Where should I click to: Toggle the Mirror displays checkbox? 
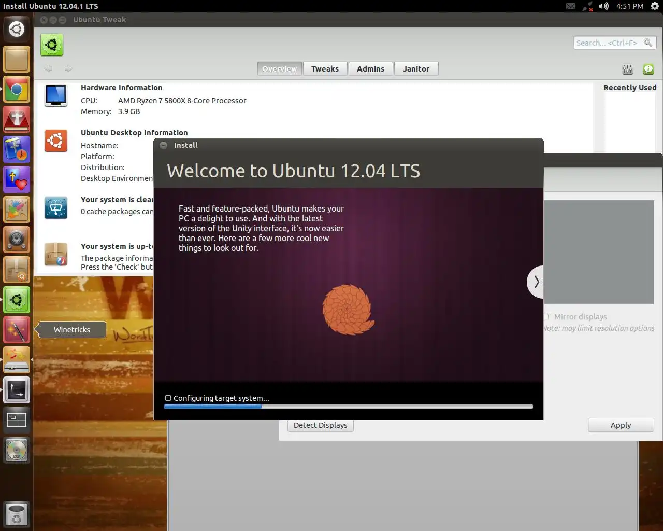pos(546,317)
